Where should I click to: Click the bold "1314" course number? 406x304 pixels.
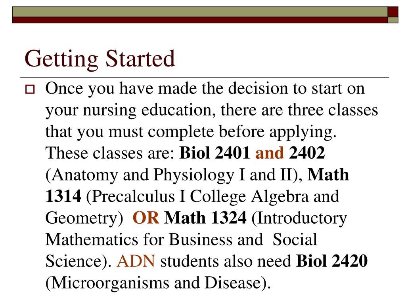(x=63, y=196)
